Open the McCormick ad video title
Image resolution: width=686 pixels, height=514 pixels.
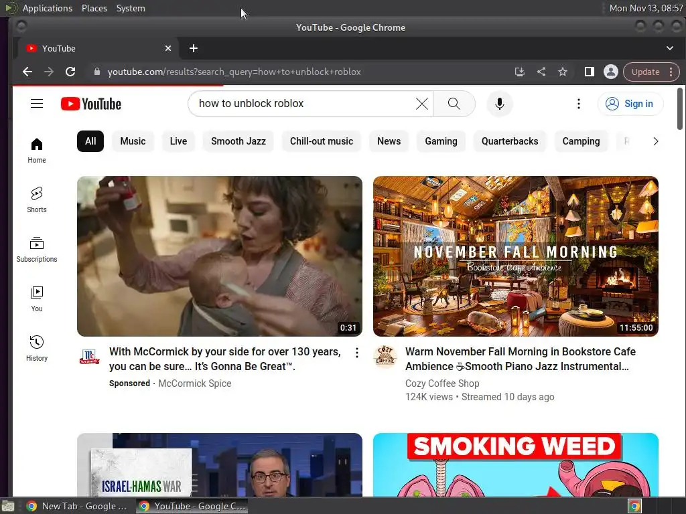(225, 359)
